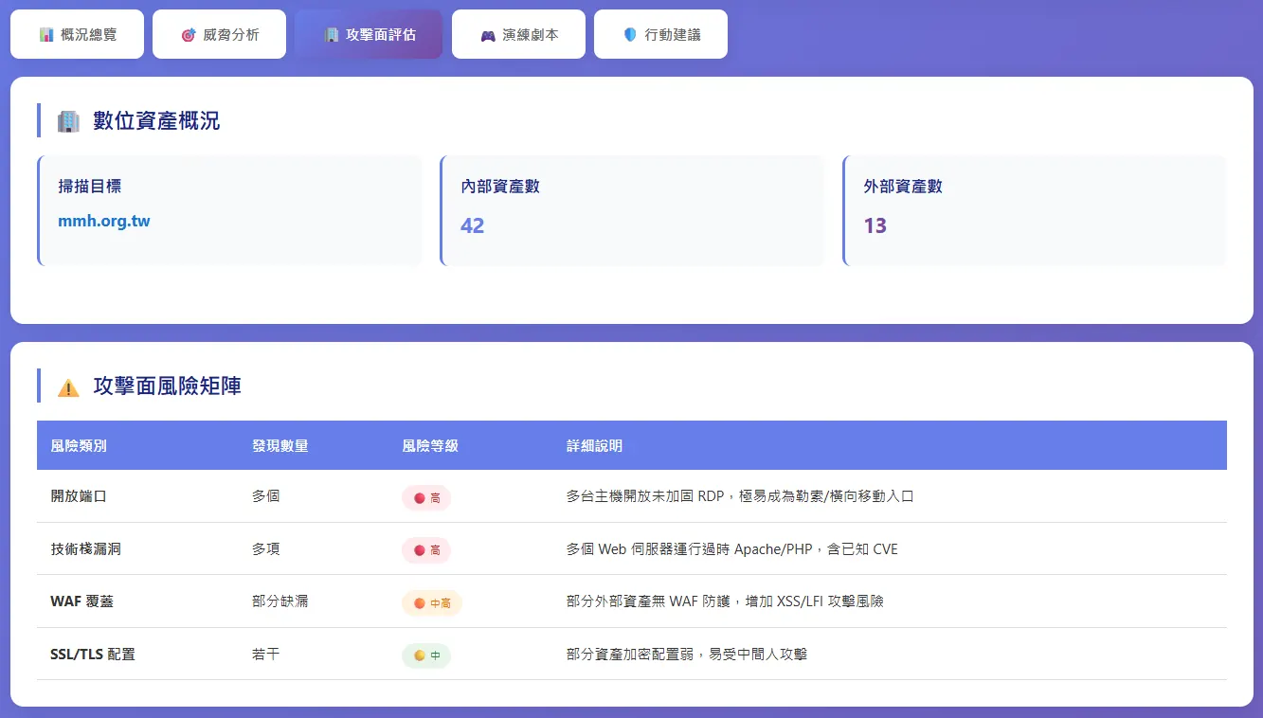This screenshot has height=718, width=1263.
Task: Switch to the 威脅分析 tab
Action: (x=219, y=34)
